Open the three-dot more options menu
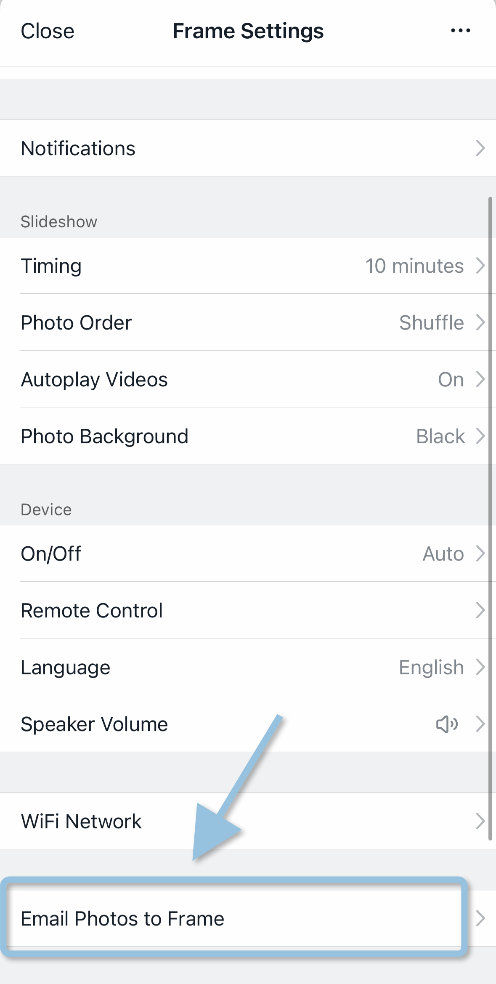This screenshot has width=496, height=984. [x=460, y=31]
